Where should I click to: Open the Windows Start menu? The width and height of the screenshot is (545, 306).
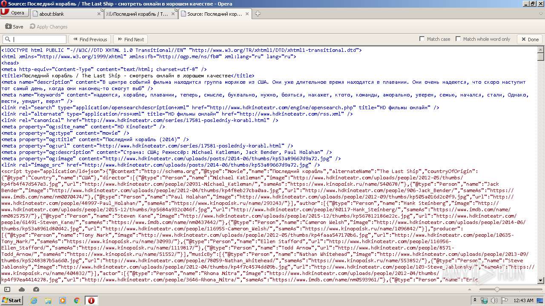(11, 300)
